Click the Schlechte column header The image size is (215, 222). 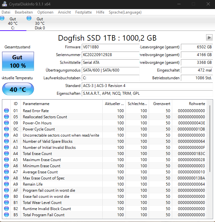(137, 104)
